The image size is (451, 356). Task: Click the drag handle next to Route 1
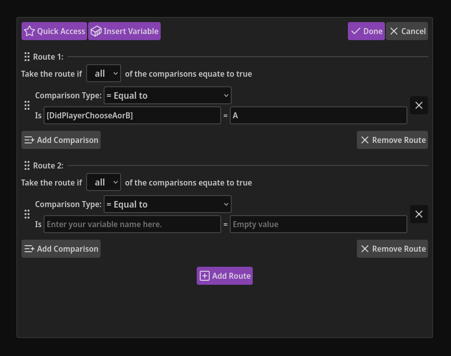click(x=27, y=57)
